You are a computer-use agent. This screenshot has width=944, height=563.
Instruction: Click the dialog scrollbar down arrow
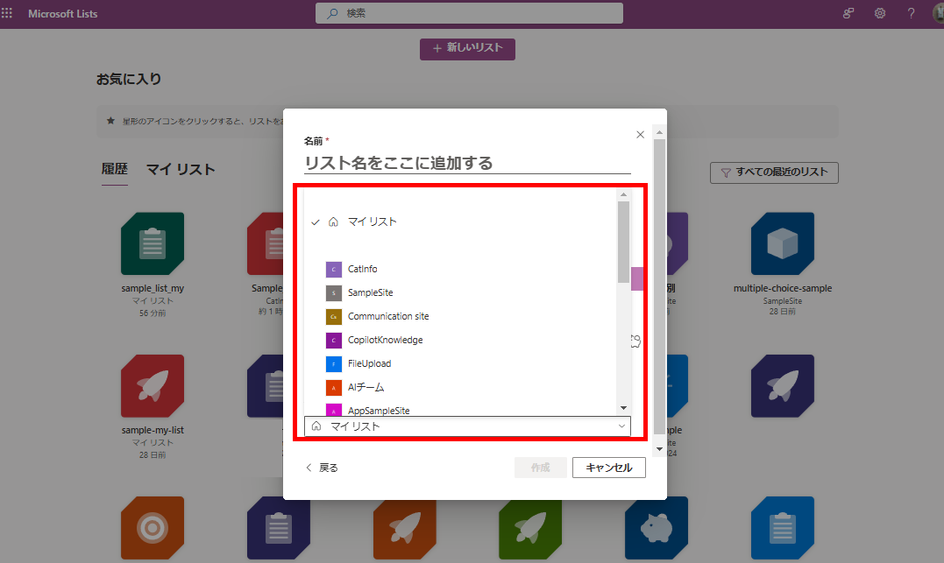659,449
